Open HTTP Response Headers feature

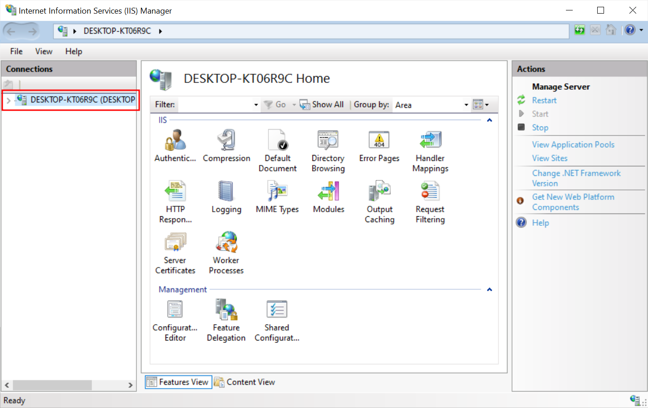(175, 202)
